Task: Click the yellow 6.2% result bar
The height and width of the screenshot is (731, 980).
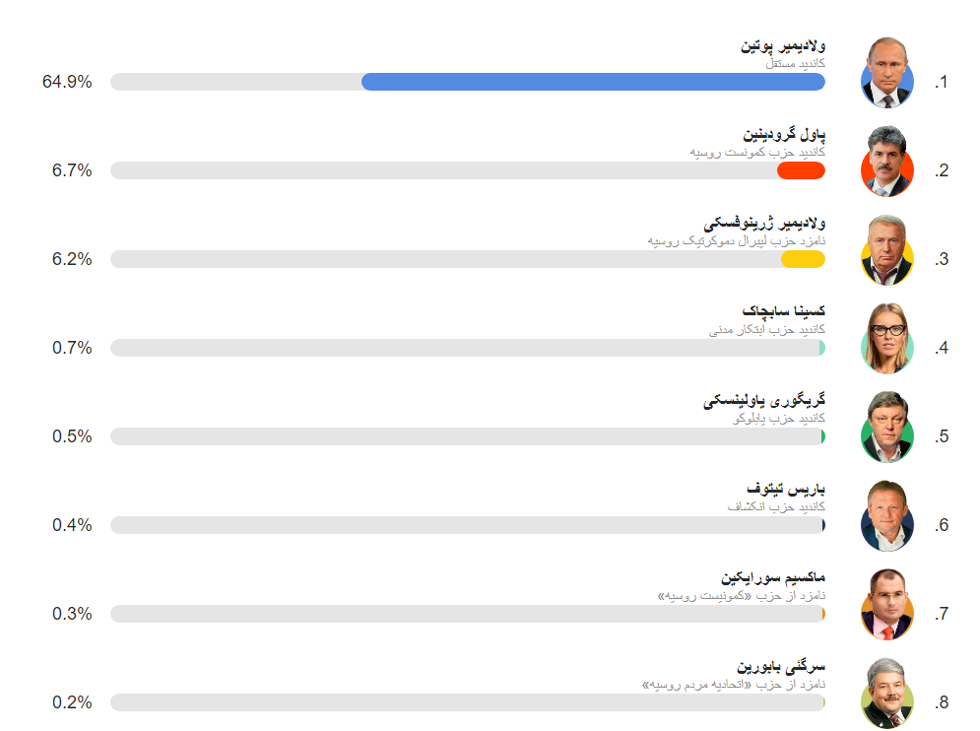Action: (803, 259)
